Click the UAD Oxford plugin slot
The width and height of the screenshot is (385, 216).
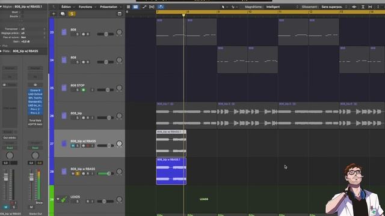tap(35, 94)
